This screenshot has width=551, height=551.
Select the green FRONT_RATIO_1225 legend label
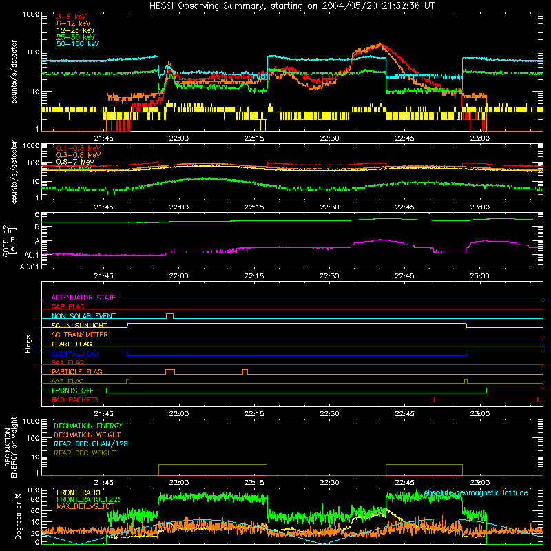coord(89,499)
